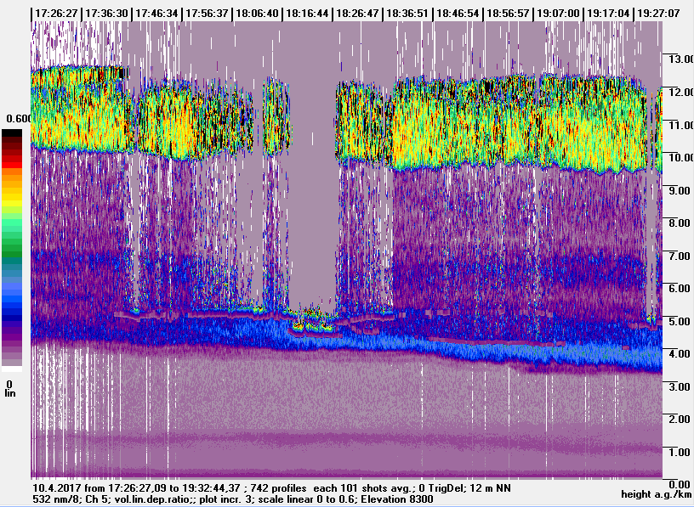Click the 2.00 height axis label
This screenshot has width=694, height=507.
pyautogui.click(x=680, y=419)
